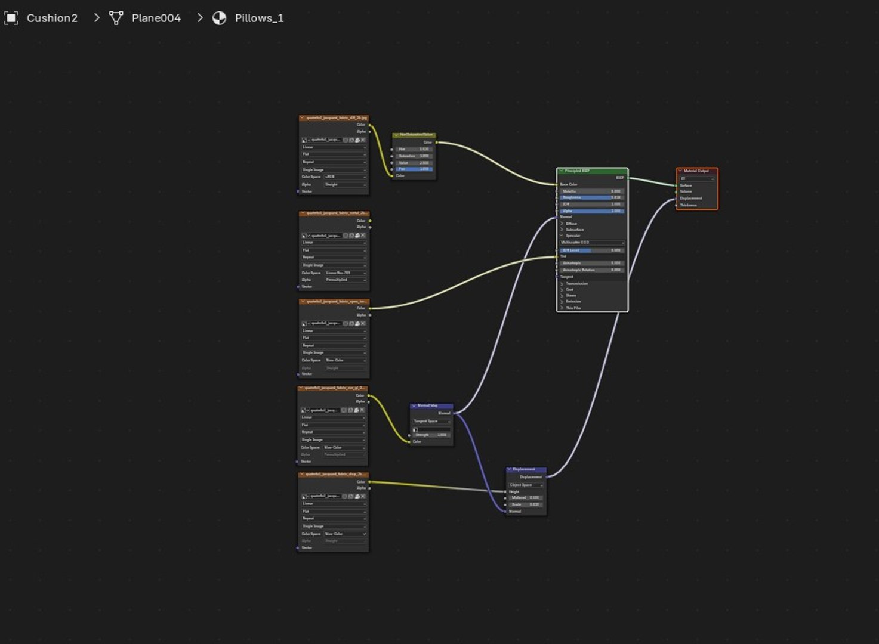This screenshot has width=879, height=644.
Task: Click the Fac slider in Hue/Saturation node
Action: pos(414,169)
